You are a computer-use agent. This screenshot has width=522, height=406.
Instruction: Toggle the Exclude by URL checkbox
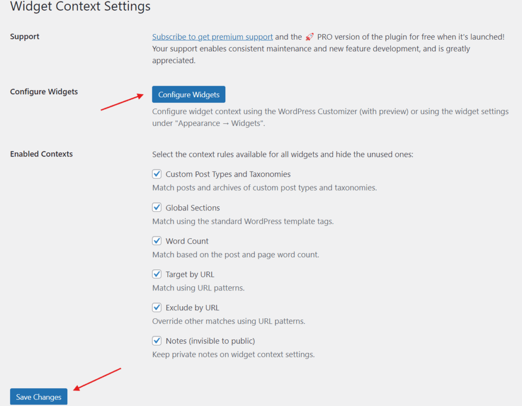coord(157,307)
